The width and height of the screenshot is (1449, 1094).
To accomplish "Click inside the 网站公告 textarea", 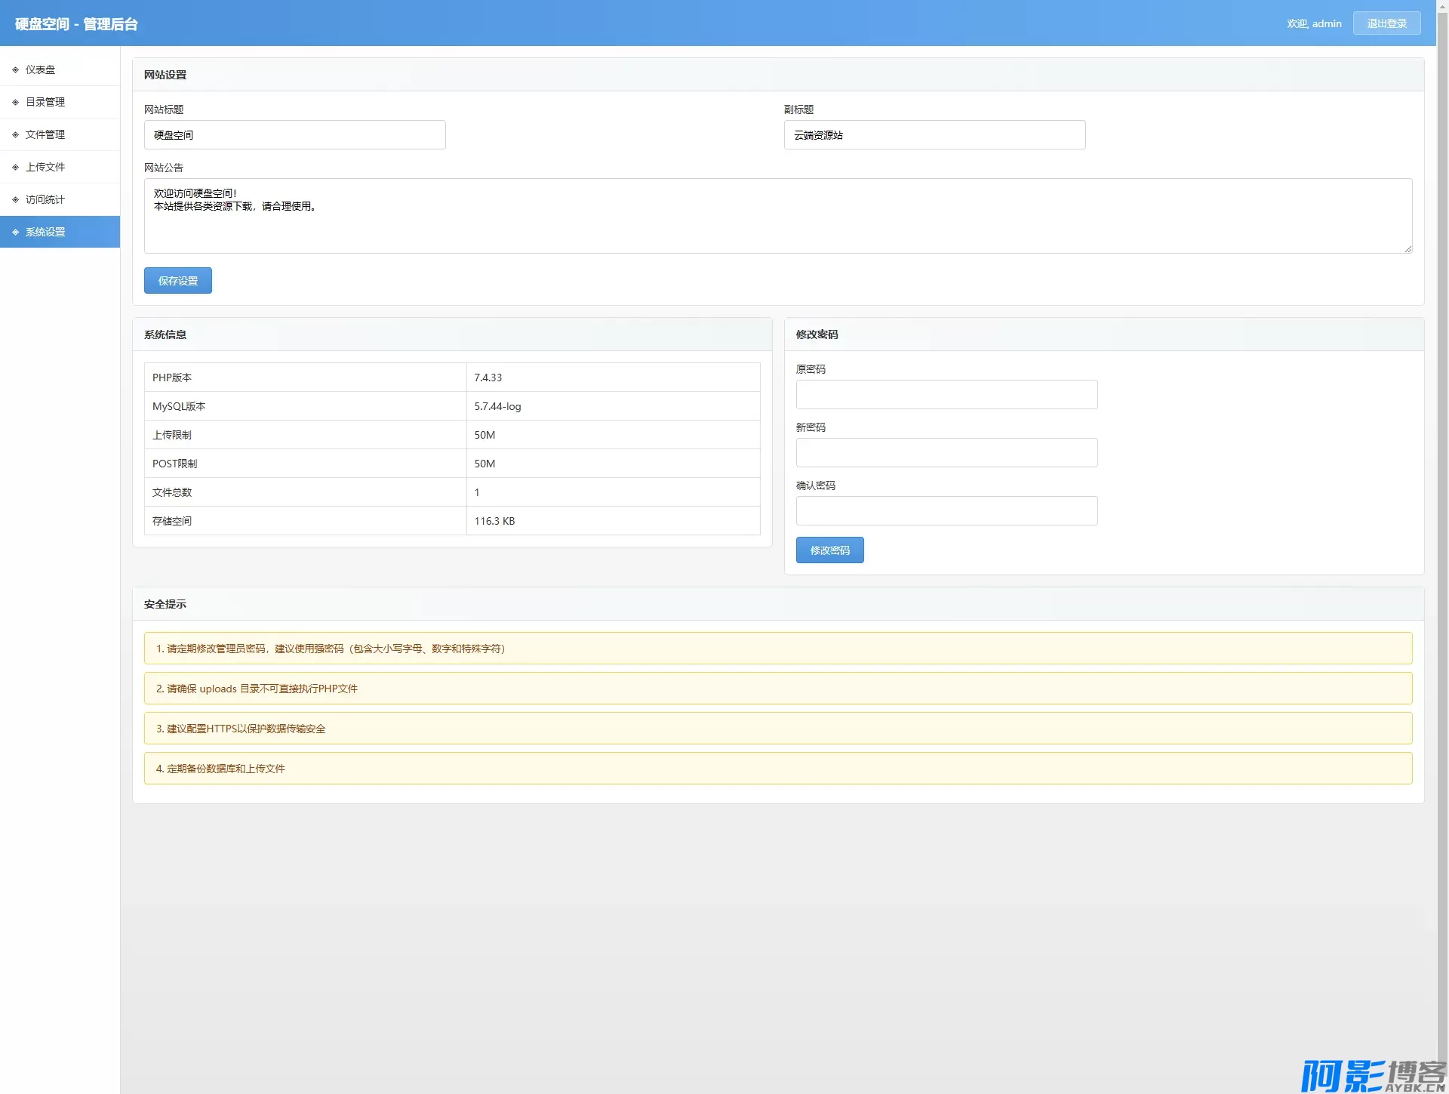I will pyautogui.click(x=777, y=216).
